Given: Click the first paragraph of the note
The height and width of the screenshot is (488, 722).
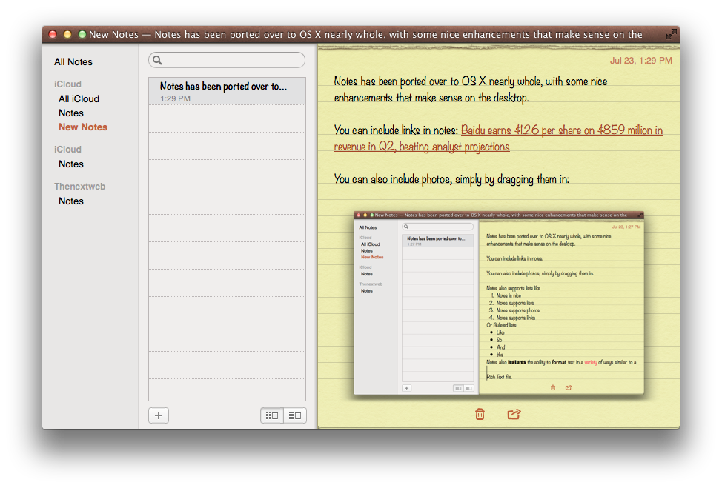Looking at the screenshot, I should click(471, 90).
